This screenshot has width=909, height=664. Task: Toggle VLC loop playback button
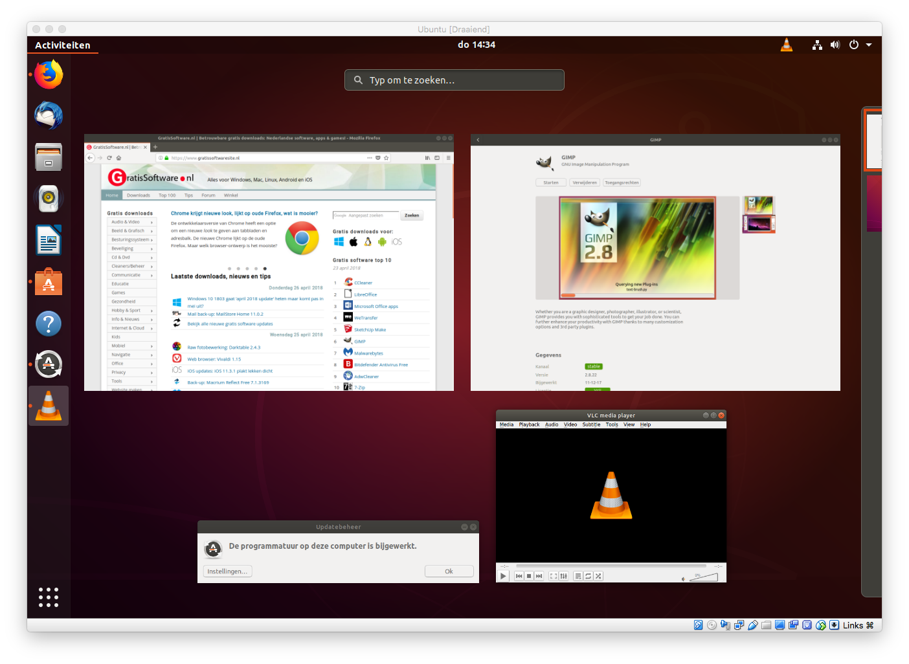[x=588, y=576]
